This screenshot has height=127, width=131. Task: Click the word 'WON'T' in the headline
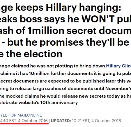tap(98, 19)
